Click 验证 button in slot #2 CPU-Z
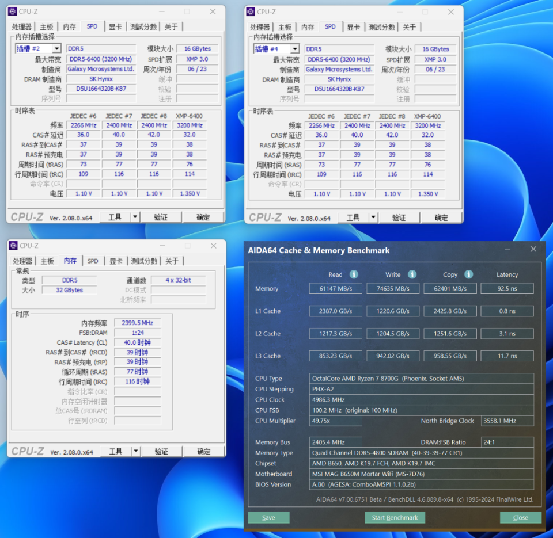Image resolution: width=553 pixels, height=538 pixels. coord(161,217)
